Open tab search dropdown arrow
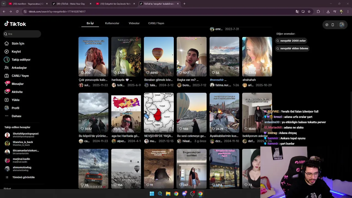 pyautogui.click(x=3, y=4)
